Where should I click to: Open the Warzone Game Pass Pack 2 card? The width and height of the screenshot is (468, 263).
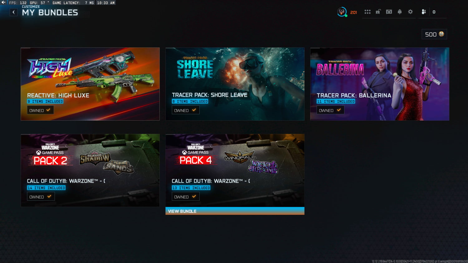pos(90,170)
